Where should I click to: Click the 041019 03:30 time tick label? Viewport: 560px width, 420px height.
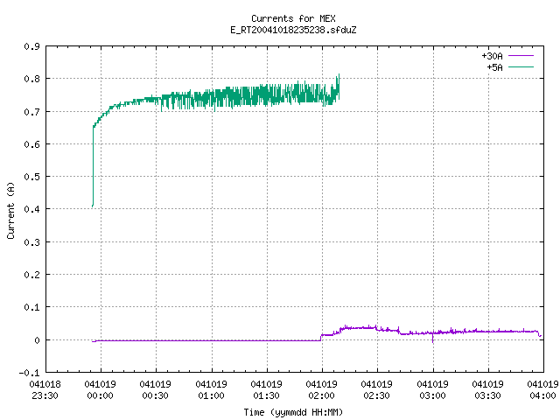click(488, 390)
